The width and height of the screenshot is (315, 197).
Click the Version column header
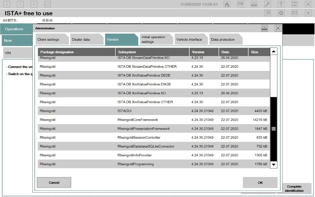point(204,52)
